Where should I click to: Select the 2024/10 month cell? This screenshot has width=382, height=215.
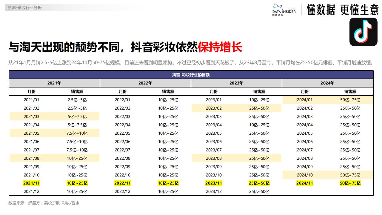click(305, 175)
